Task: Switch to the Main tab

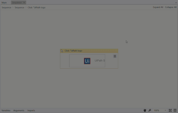Action: (x=4, y=3)
